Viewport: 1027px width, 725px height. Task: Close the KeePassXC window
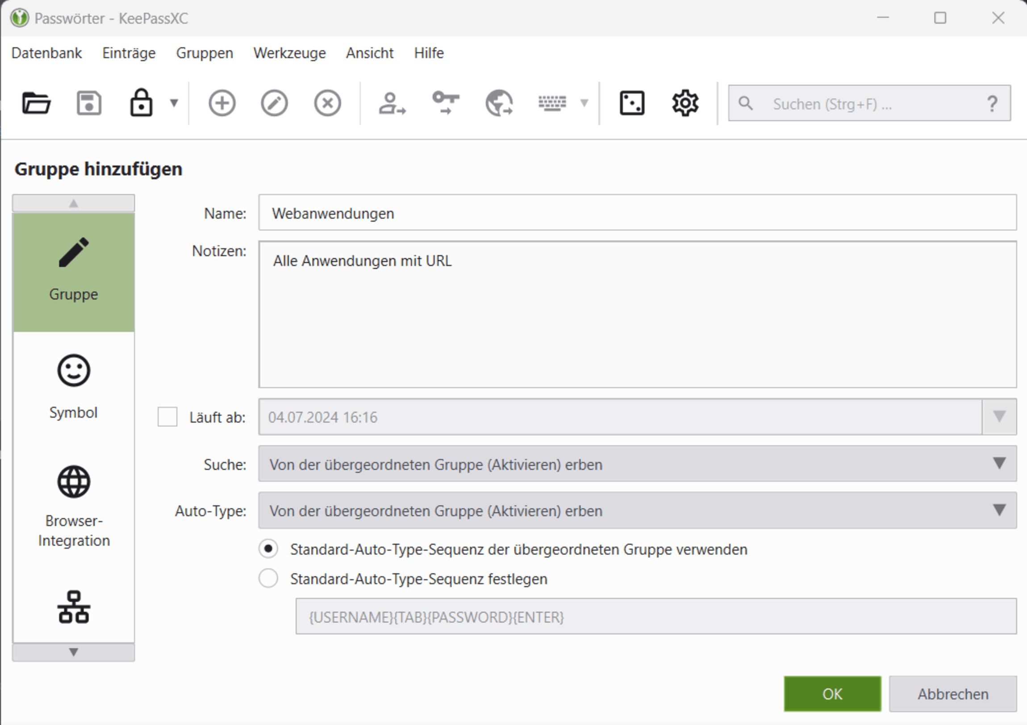pos(998,18)
